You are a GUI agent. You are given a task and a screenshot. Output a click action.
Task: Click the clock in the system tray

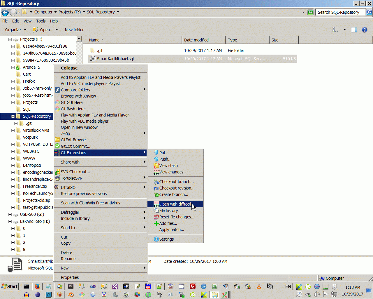point(353,291)
